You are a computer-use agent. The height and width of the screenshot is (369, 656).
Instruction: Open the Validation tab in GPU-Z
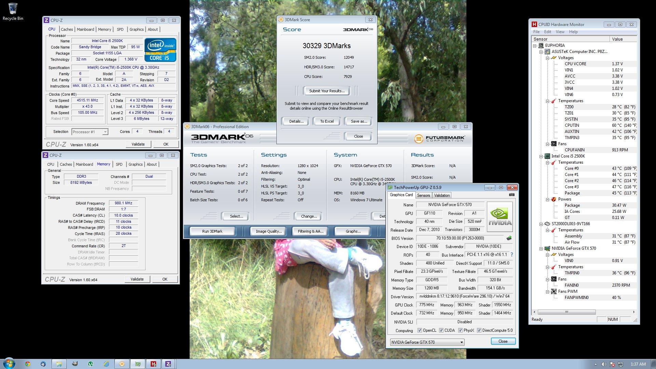click(442, 195)
